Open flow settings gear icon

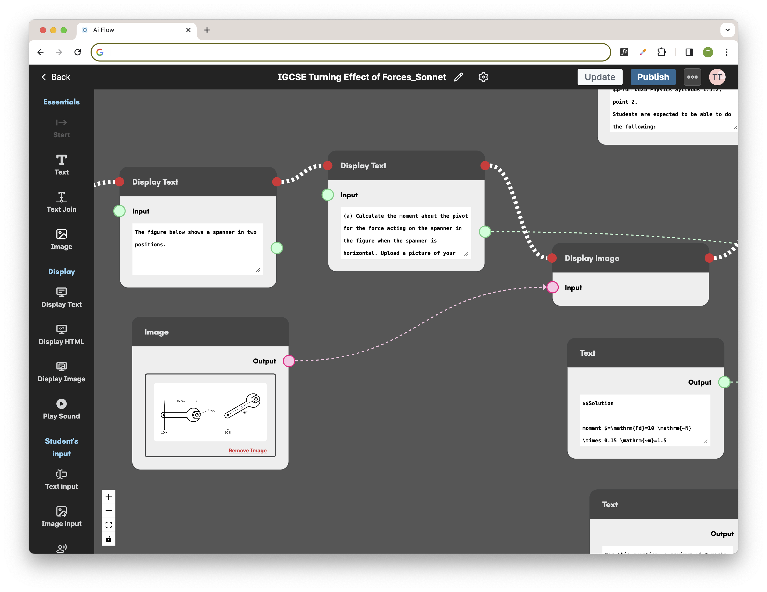click(483, 77)
